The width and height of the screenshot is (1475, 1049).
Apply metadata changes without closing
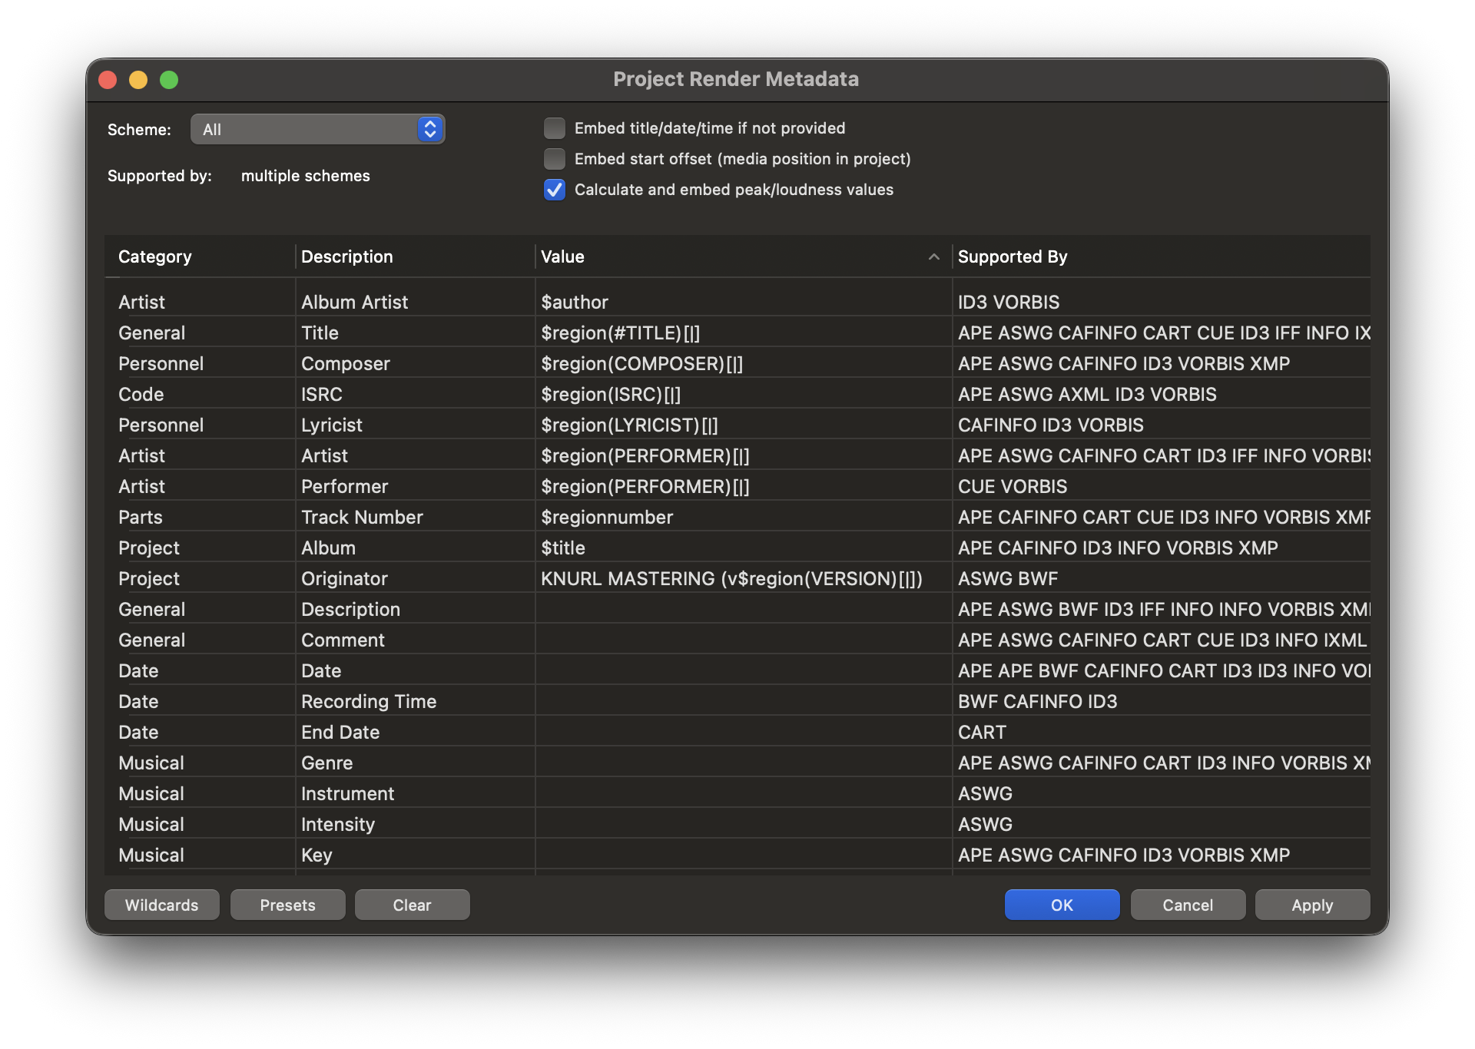1312,905
